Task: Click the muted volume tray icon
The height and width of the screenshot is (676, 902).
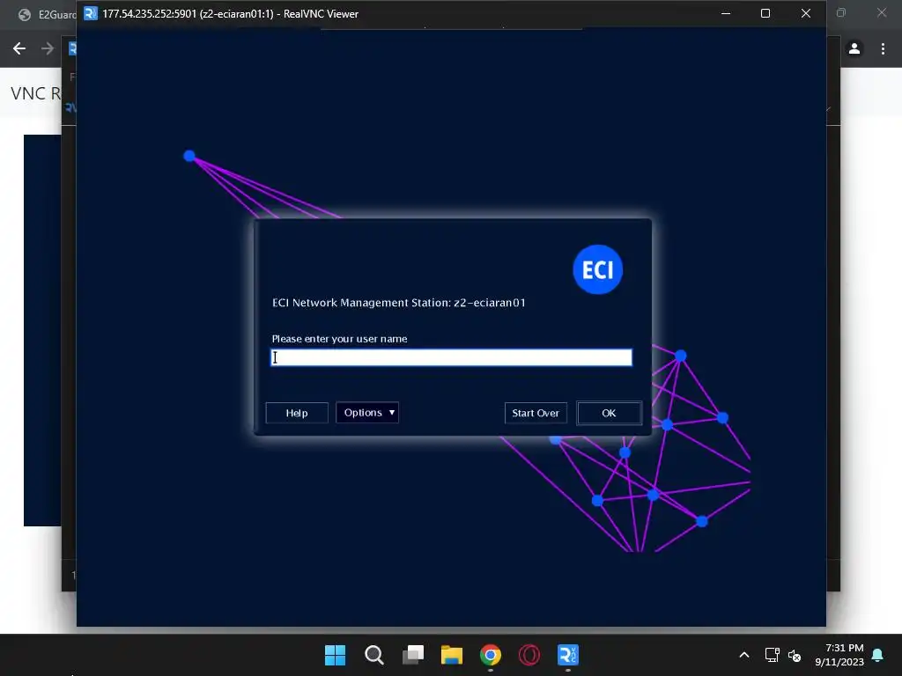Action: [x=795, y=655]
